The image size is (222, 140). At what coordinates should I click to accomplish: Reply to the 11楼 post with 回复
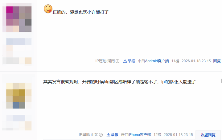coord(217,61)
